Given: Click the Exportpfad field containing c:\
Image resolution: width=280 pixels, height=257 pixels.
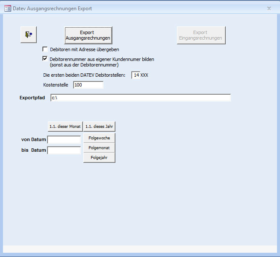Looking at the screenshot, I should tap(141, 98).
